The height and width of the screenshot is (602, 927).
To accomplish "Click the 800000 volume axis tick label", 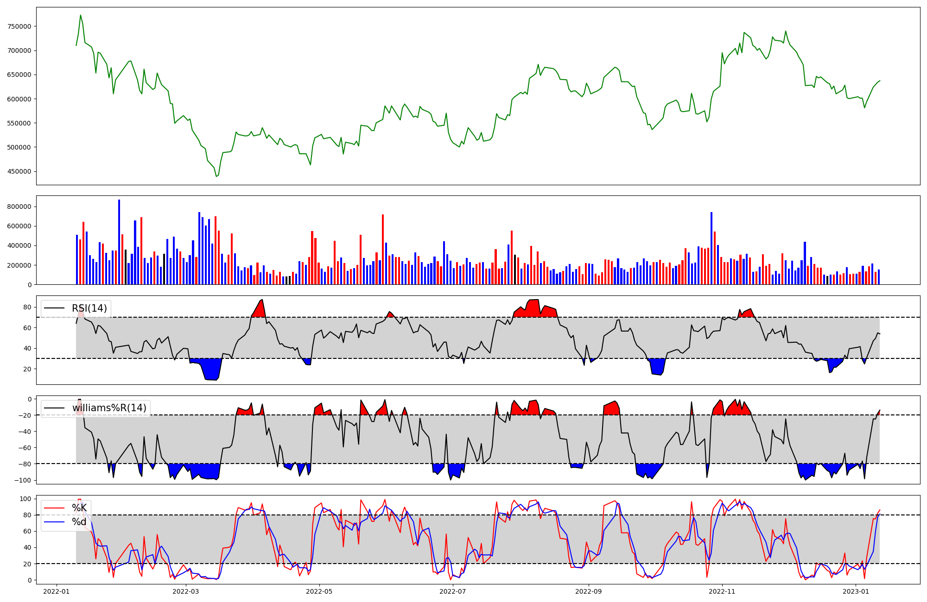I will click(x=19, y=207).
